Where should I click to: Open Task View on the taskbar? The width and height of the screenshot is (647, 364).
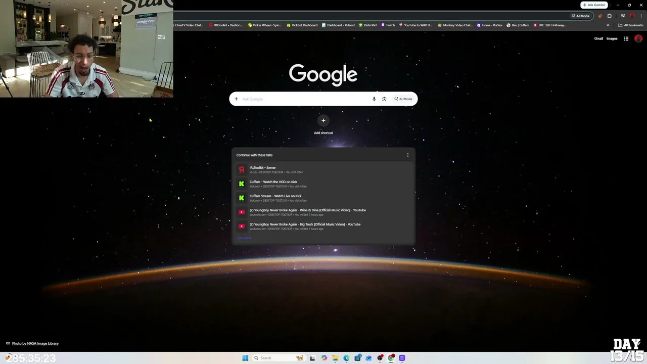pyautogui.click(x=312, y=358)
